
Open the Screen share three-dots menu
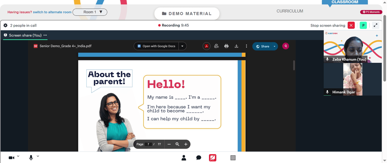45,35
